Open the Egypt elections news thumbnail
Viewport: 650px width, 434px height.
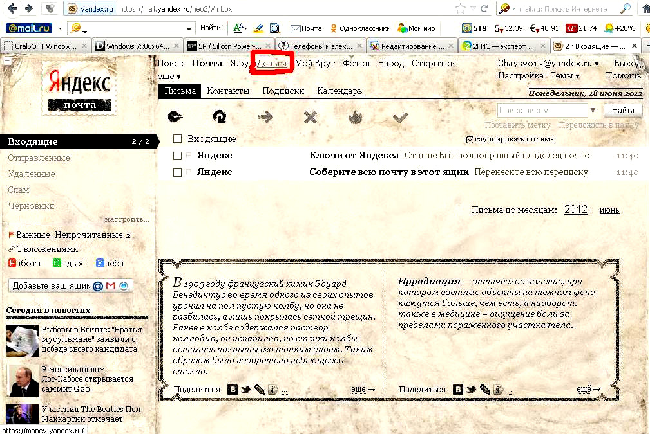click(23, 341)
